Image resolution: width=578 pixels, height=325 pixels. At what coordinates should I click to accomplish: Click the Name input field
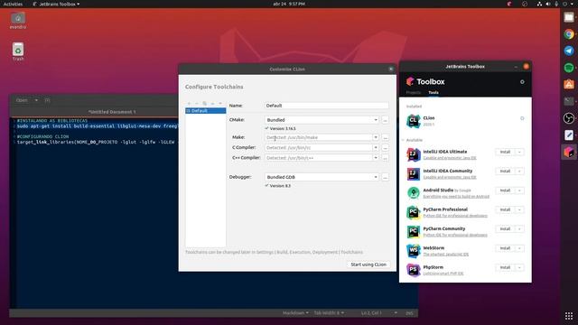tap(326, 106)
